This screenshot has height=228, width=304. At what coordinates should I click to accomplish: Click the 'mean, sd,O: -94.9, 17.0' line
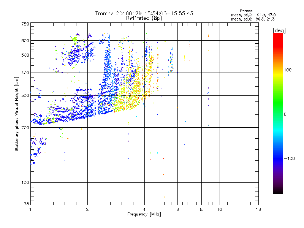coord(253,15)
